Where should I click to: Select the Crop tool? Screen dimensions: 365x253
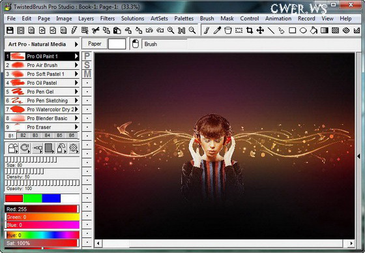coord(249,30)
